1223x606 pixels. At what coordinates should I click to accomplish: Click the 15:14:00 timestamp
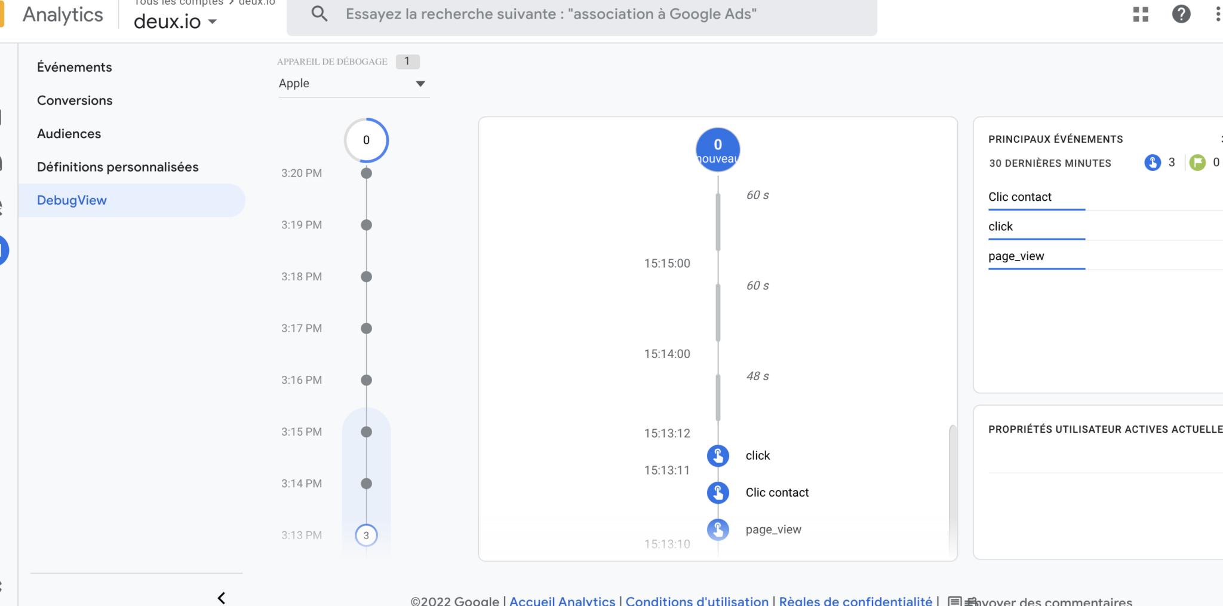tap(667, 354)
